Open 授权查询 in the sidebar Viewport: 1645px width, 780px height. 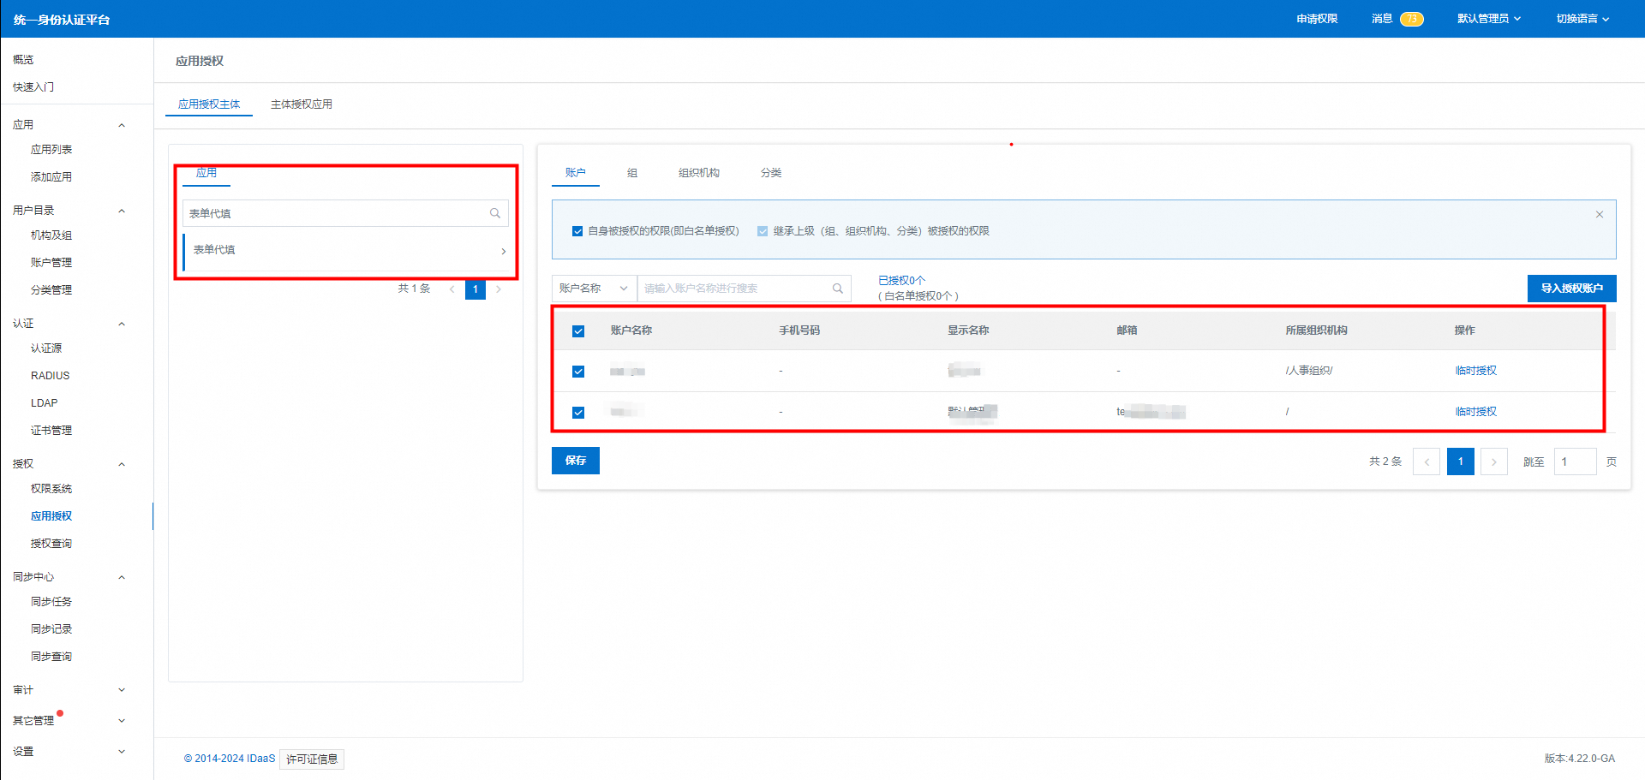(51, 544)
